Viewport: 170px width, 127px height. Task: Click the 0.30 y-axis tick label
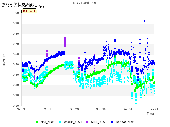16,85
